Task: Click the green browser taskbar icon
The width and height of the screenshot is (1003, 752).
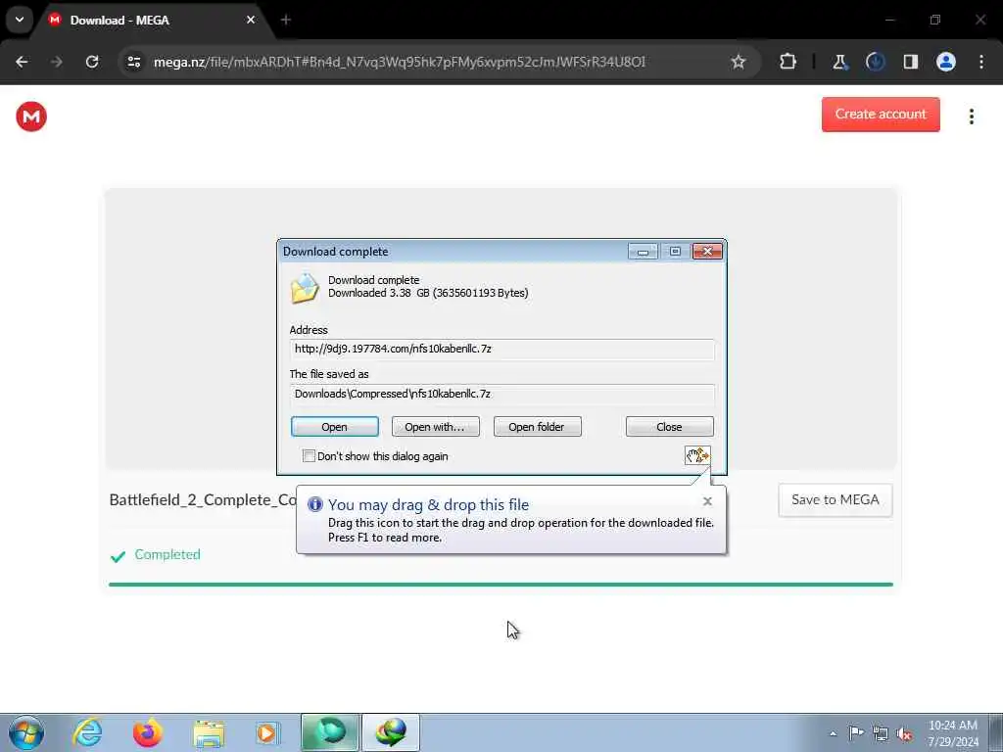Action: coord(330,732)
